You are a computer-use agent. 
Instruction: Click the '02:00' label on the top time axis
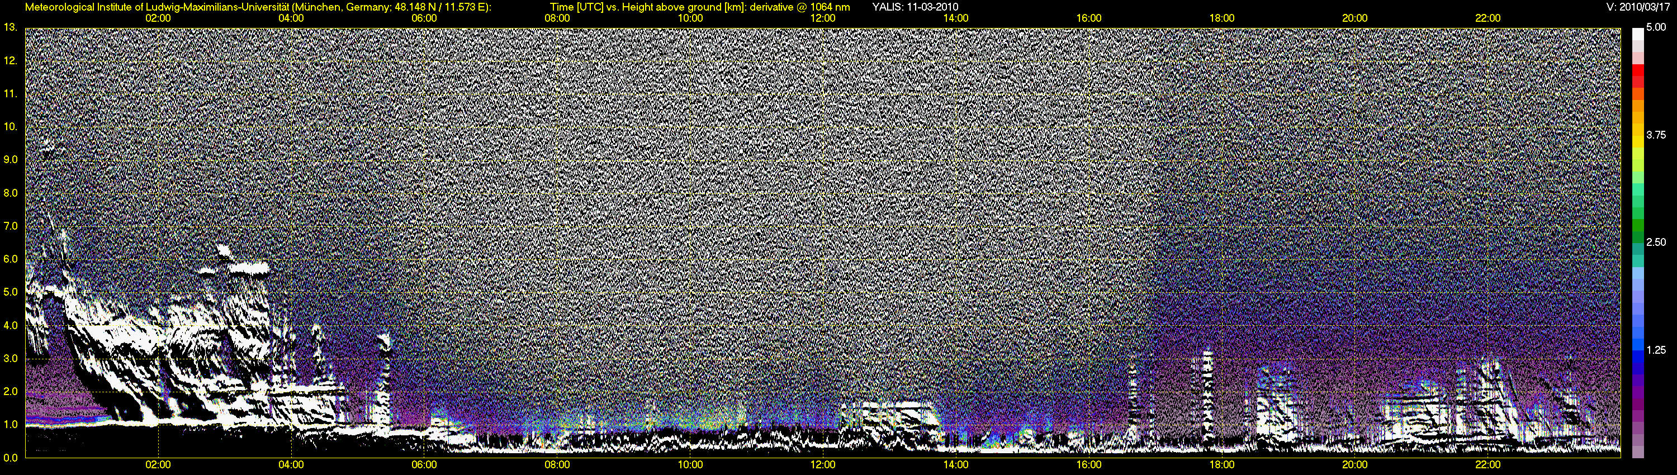coord(158,18)
